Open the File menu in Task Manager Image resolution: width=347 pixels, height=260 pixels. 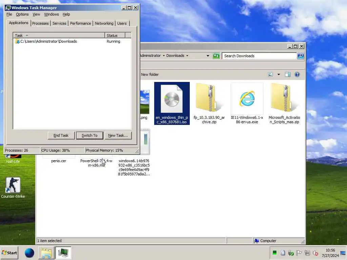[x=9, y=14]
